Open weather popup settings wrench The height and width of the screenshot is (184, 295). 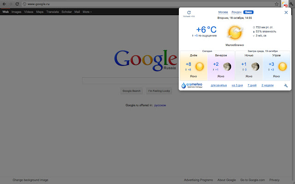click(286, 86)
